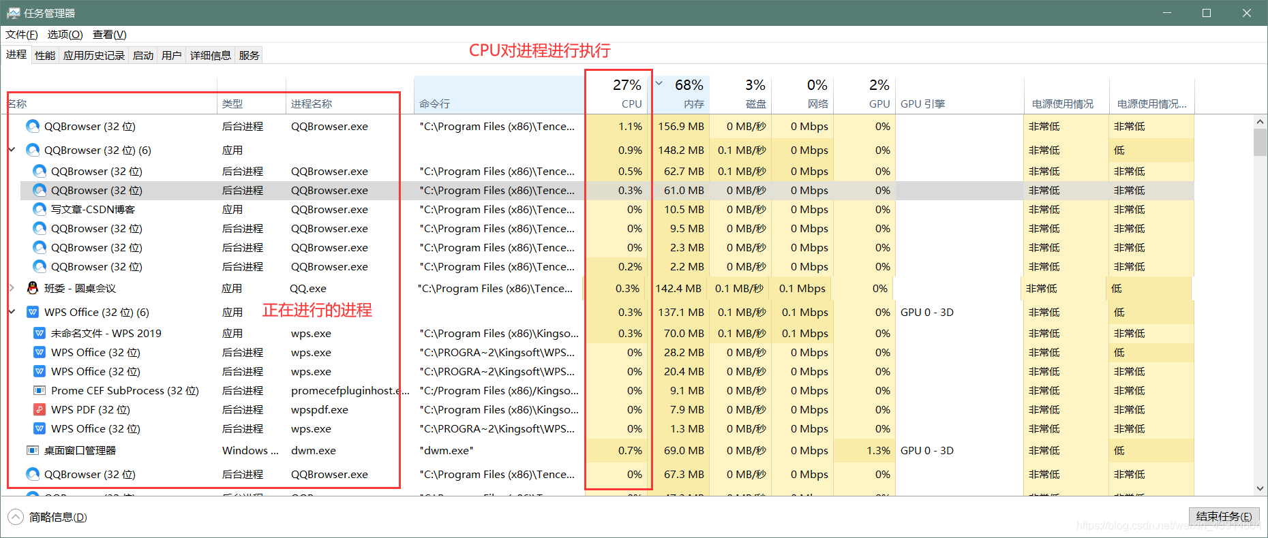Click the 结束任务(E) button

point(1224,517)
